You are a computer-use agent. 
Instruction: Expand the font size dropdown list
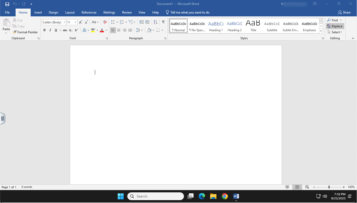coord(75,22)
